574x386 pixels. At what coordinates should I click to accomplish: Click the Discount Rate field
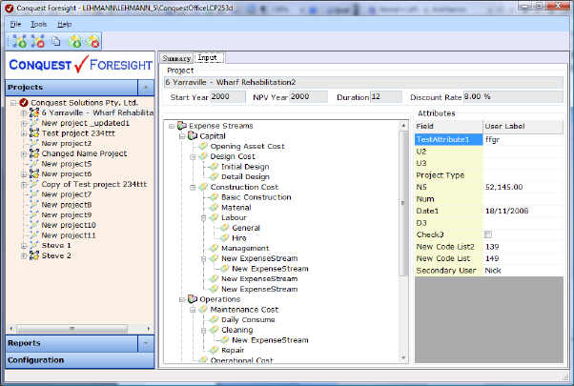point(513,97)
